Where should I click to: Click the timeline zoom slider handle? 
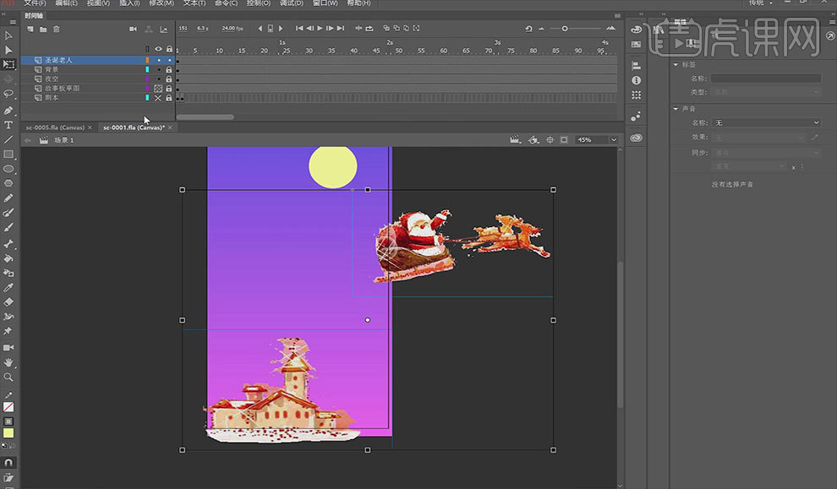tap(565, 29)
